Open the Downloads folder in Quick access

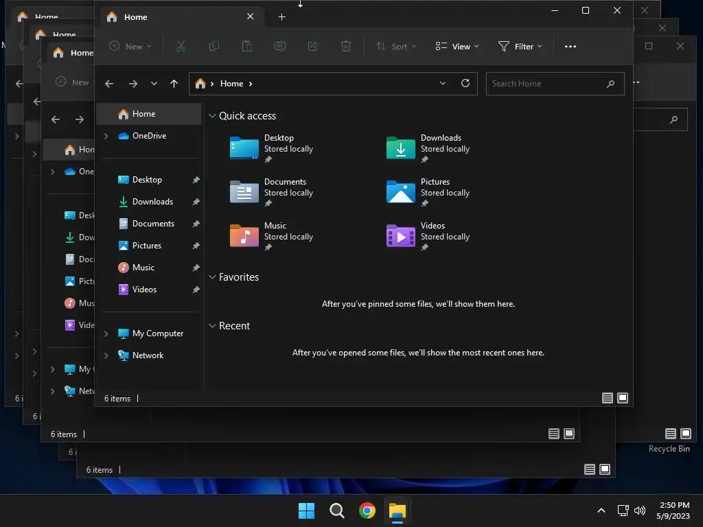428,149
